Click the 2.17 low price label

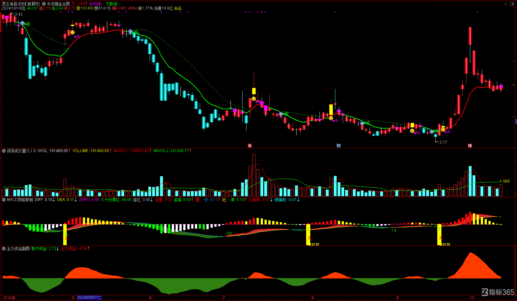click(x=443, y=142)
